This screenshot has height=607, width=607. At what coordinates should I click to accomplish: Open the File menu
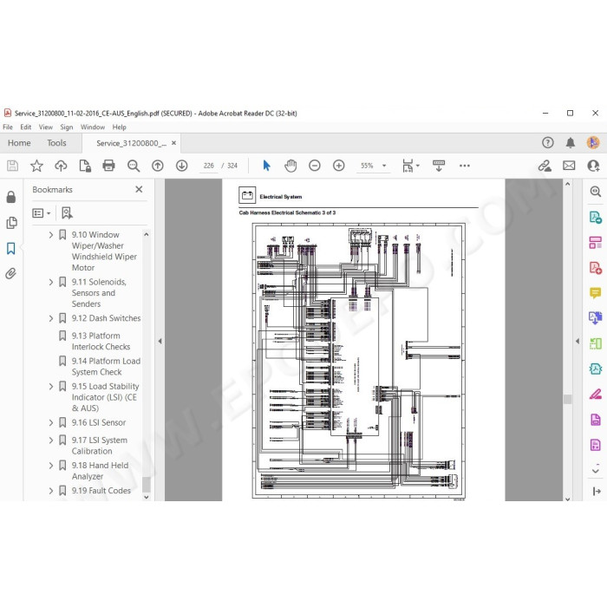coord(8,127)
